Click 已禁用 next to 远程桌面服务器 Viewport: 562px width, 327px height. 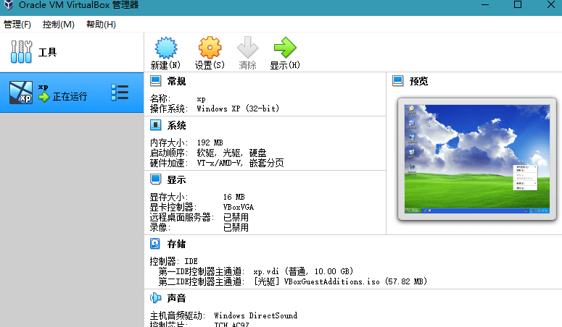click(236, 217)
